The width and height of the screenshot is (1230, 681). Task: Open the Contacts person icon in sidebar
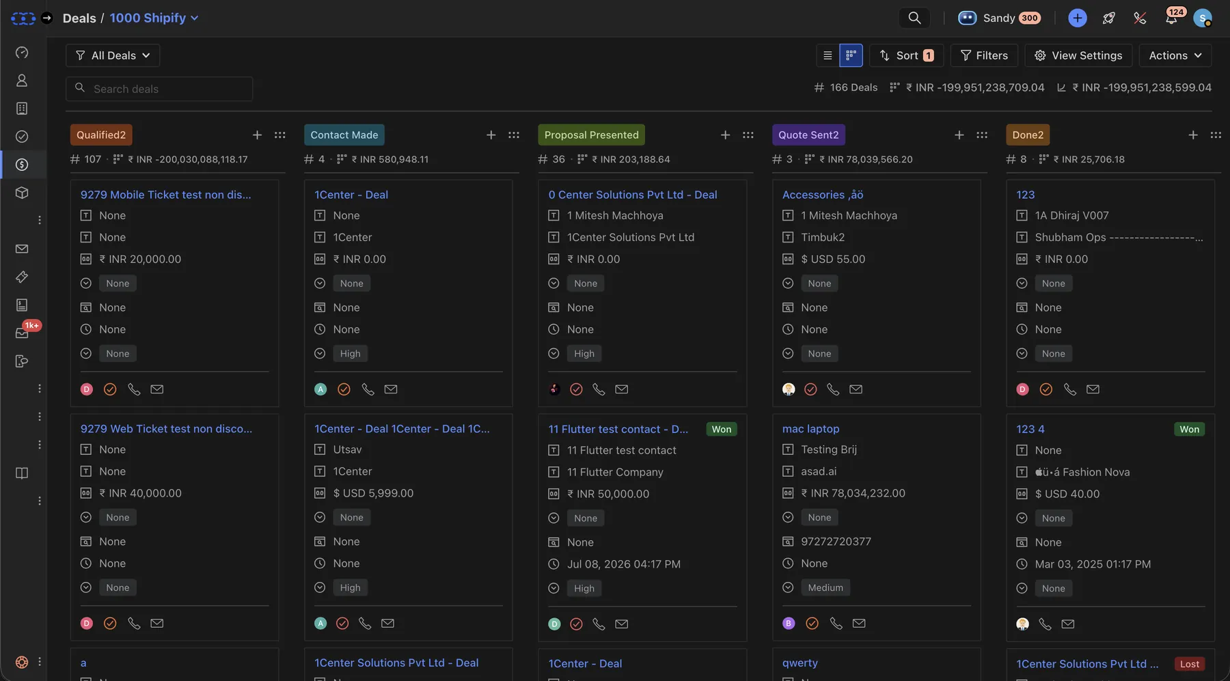click(x=22, y=81)
